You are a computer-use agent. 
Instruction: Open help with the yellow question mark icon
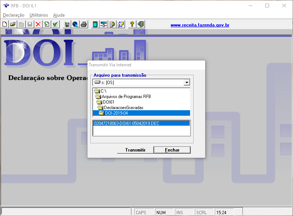[132, 24]
